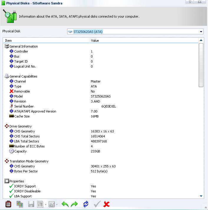Click the Type row label
This screenshot has width=208, height=210.
[18, 86]
